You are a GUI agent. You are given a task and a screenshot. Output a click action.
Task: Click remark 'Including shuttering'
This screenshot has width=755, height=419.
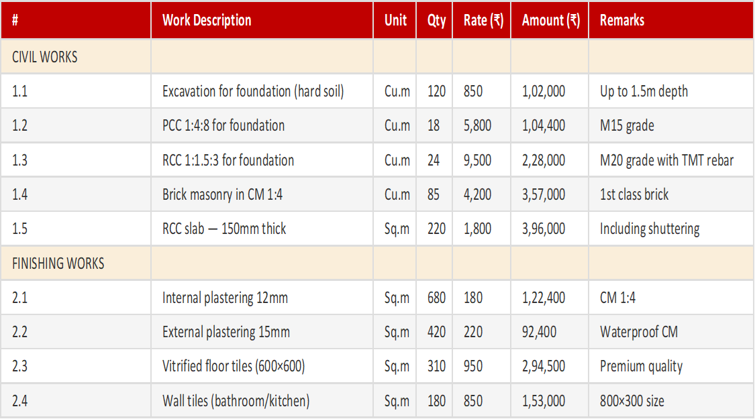point(649,229)
